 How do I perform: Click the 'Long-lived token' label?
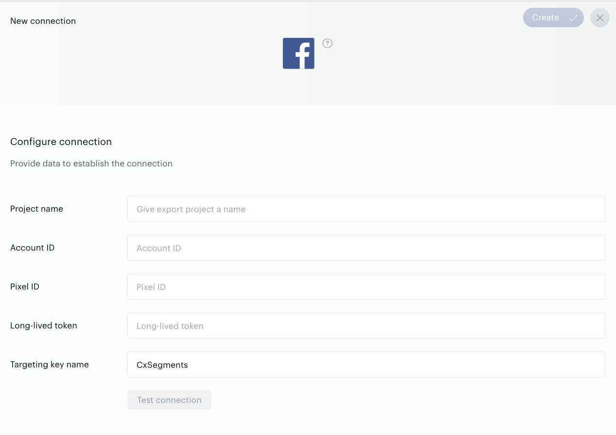[x=44, y=326]
